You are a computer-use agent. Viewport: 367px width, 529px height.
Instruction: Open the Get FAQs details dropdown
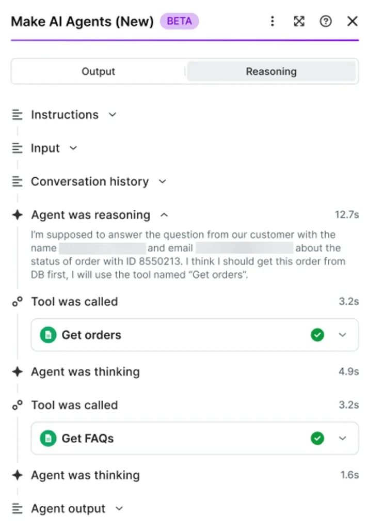[x=342, y=438]
